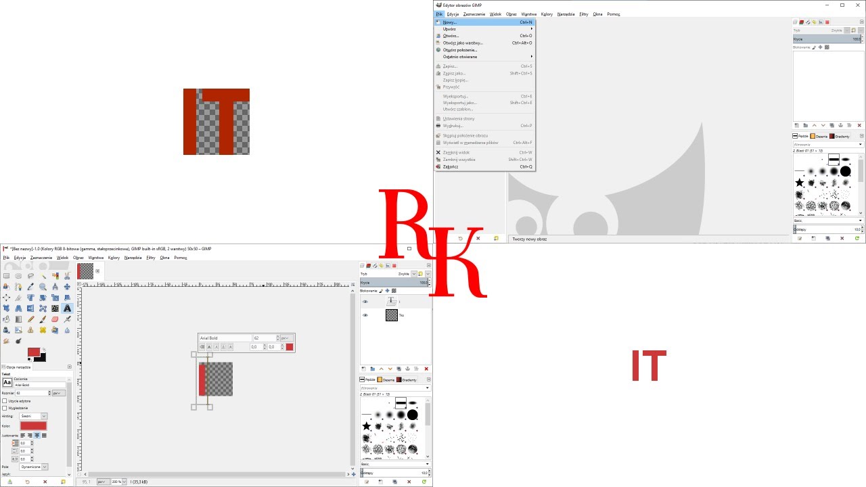This screenshot has width=866, height=487.
Task: Lower layer with down arrow in bottom-left window
Action: (x=390, y=369)
